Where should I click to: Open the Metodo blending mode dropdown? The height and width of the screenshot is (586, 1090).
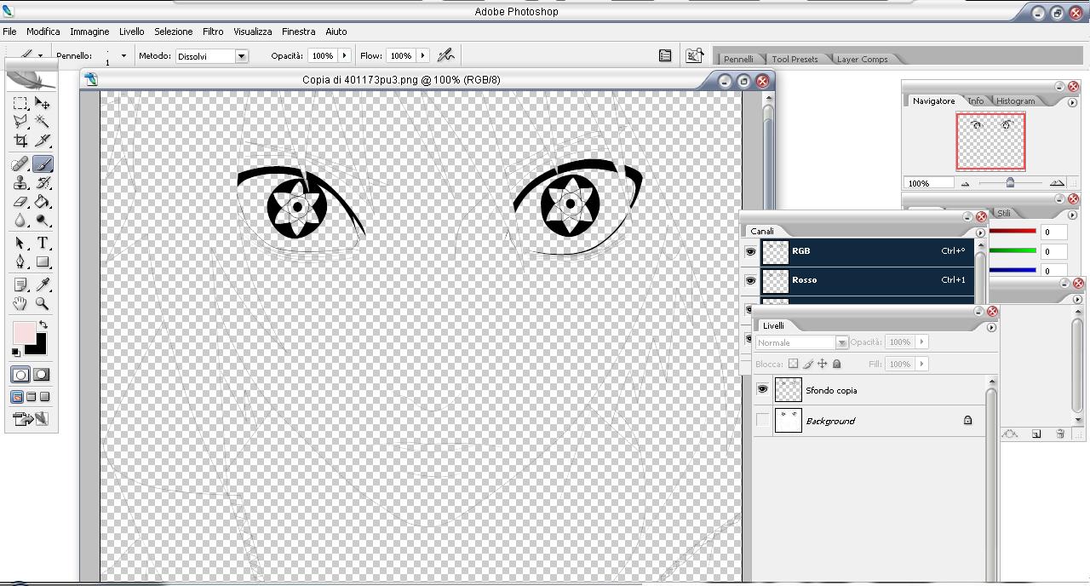(241, 56)
